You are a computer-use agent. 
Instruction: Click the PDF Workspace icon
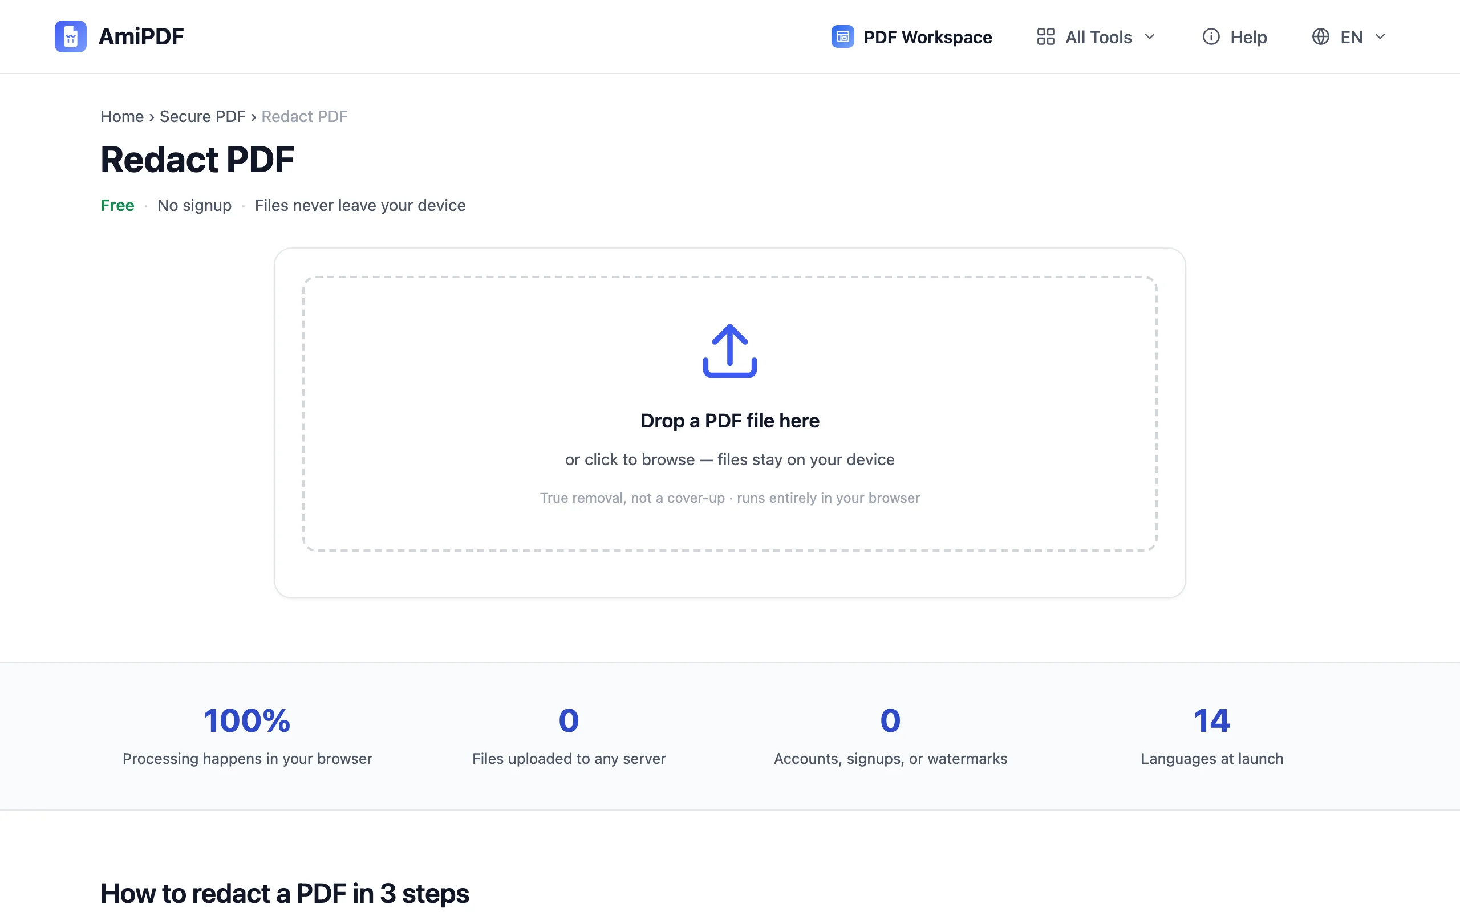click(842, 37)
